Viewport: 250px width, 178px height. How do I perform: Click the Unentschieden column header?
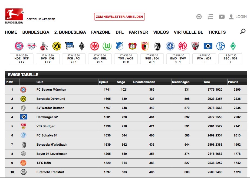pyautogui.click(x=144, y=82)
